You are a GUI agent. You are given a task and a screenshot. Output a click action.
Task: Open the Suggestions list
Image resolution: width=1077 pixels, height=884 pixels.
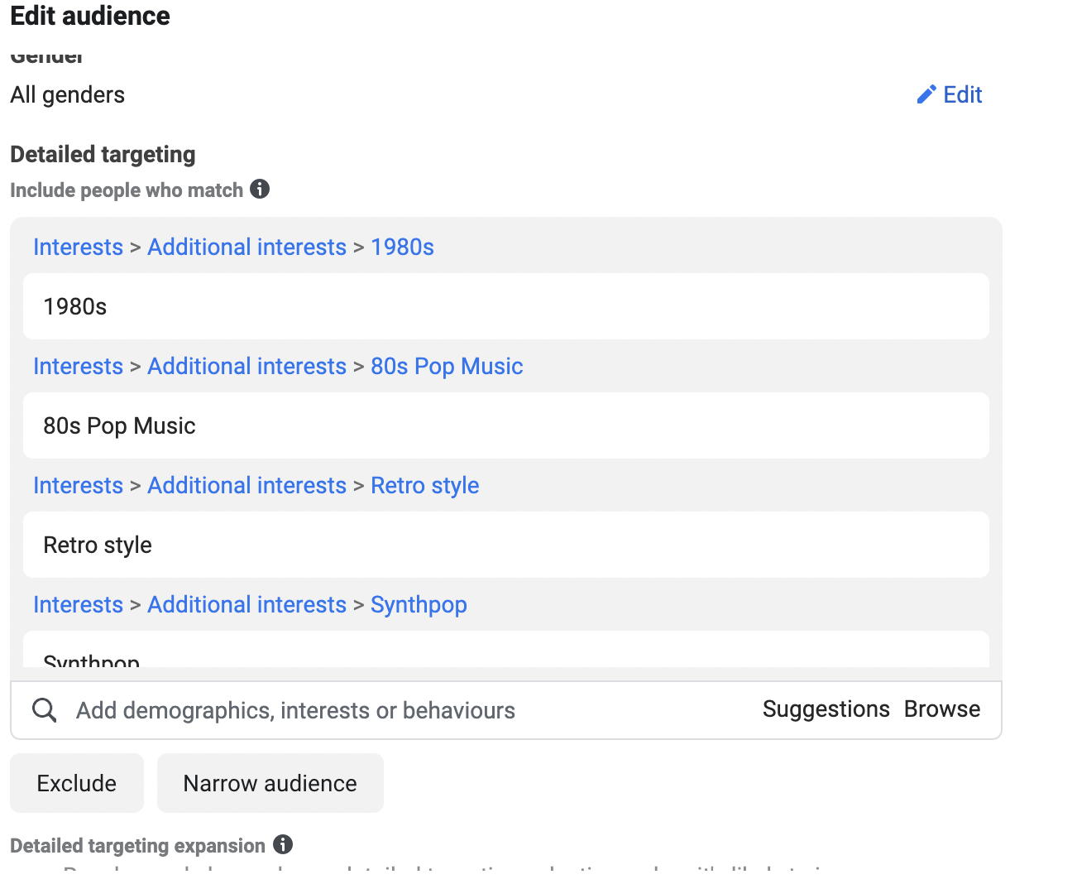[826, 709]
